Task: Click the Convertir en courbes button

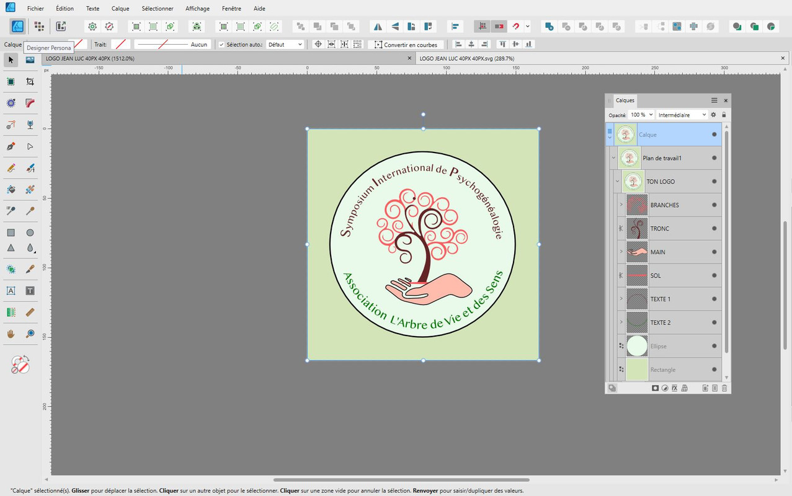Action: click(x=406, y=45)
